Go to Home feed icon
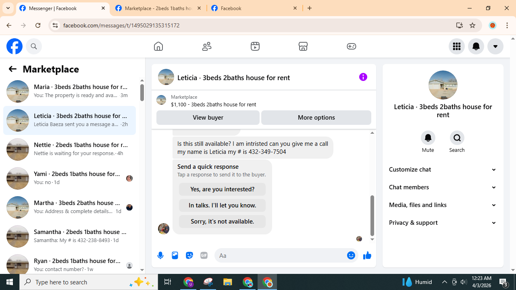Image resolution: width=516 pixels, height=290 pixels. pyautogui.click(x=158, y=46)
